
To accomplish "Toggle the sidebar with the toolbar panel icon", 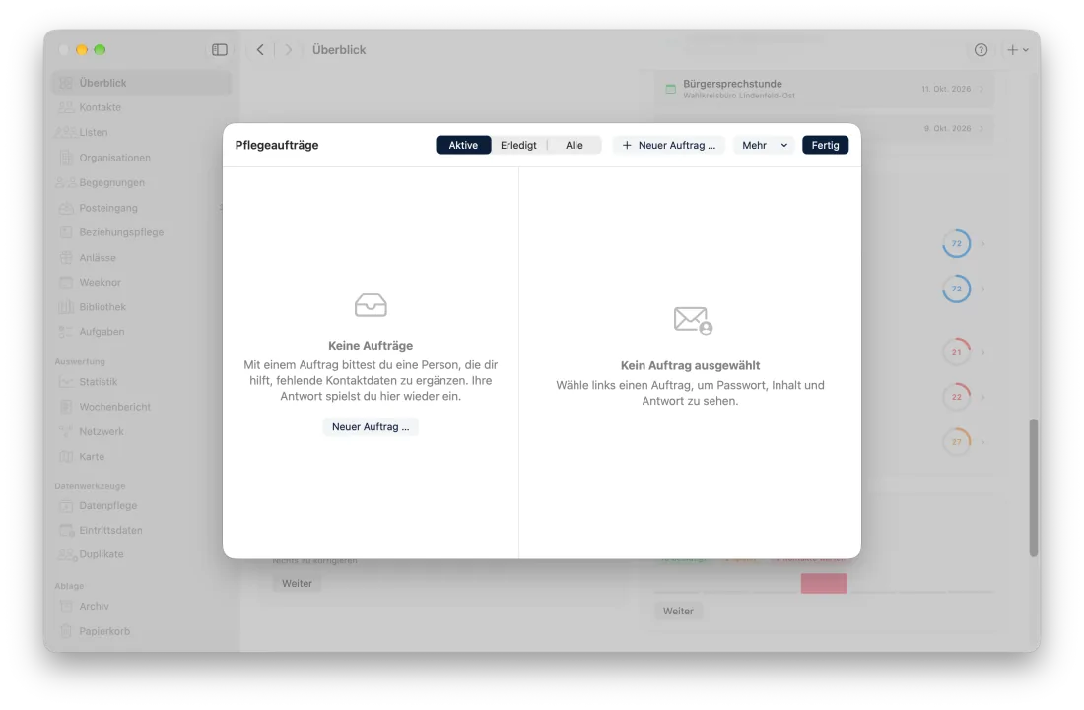I will (219, 49).
